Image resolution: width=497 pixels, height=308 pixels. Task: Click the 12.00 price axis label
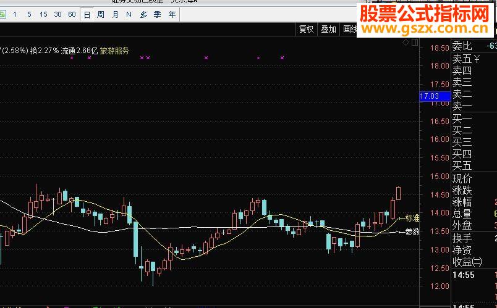pyautogui.click(x=440, y=286)
